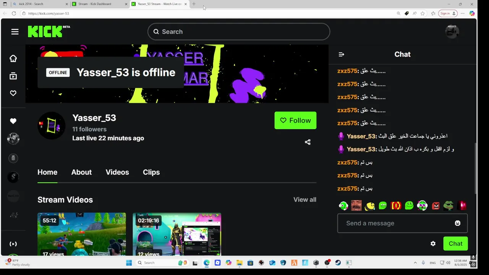Click View all stream videos
489x275 pixels.
[304, 199]
